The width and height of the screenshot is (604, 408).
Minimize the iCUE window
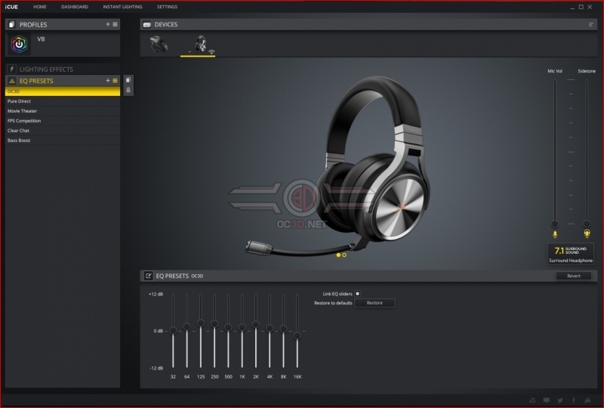[x=572, y=7]
